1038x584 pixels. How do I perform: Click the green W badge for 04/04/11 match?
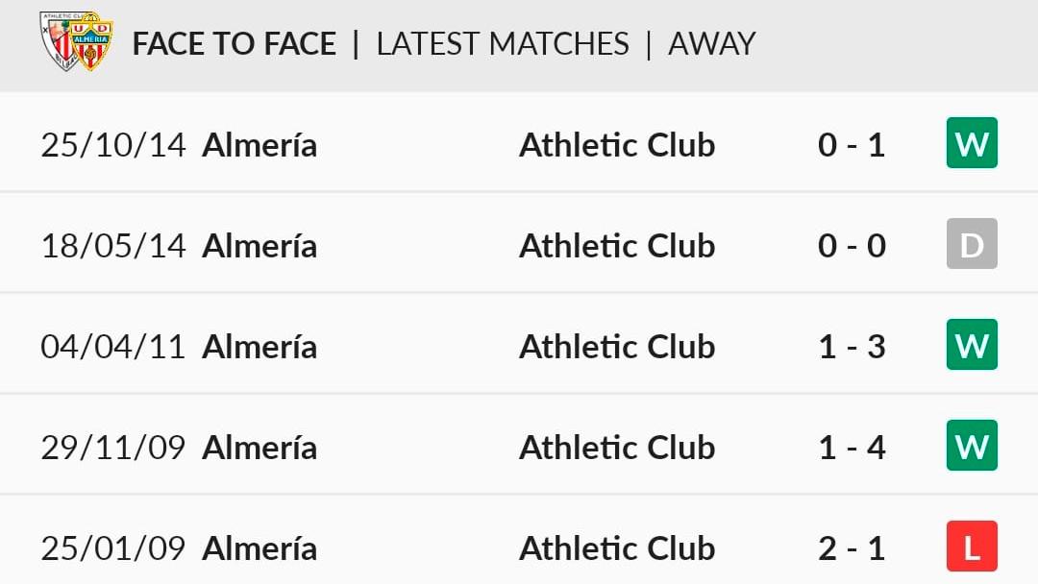[972, 345]
